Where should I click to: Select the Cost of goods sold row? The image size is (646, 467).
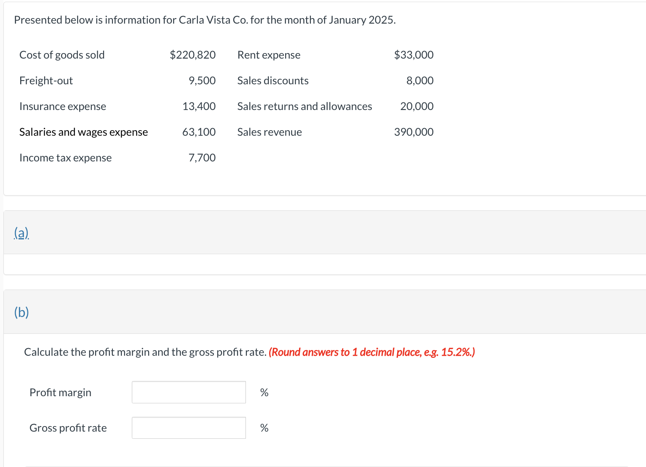pyautogui.click(x=61, y=55)
